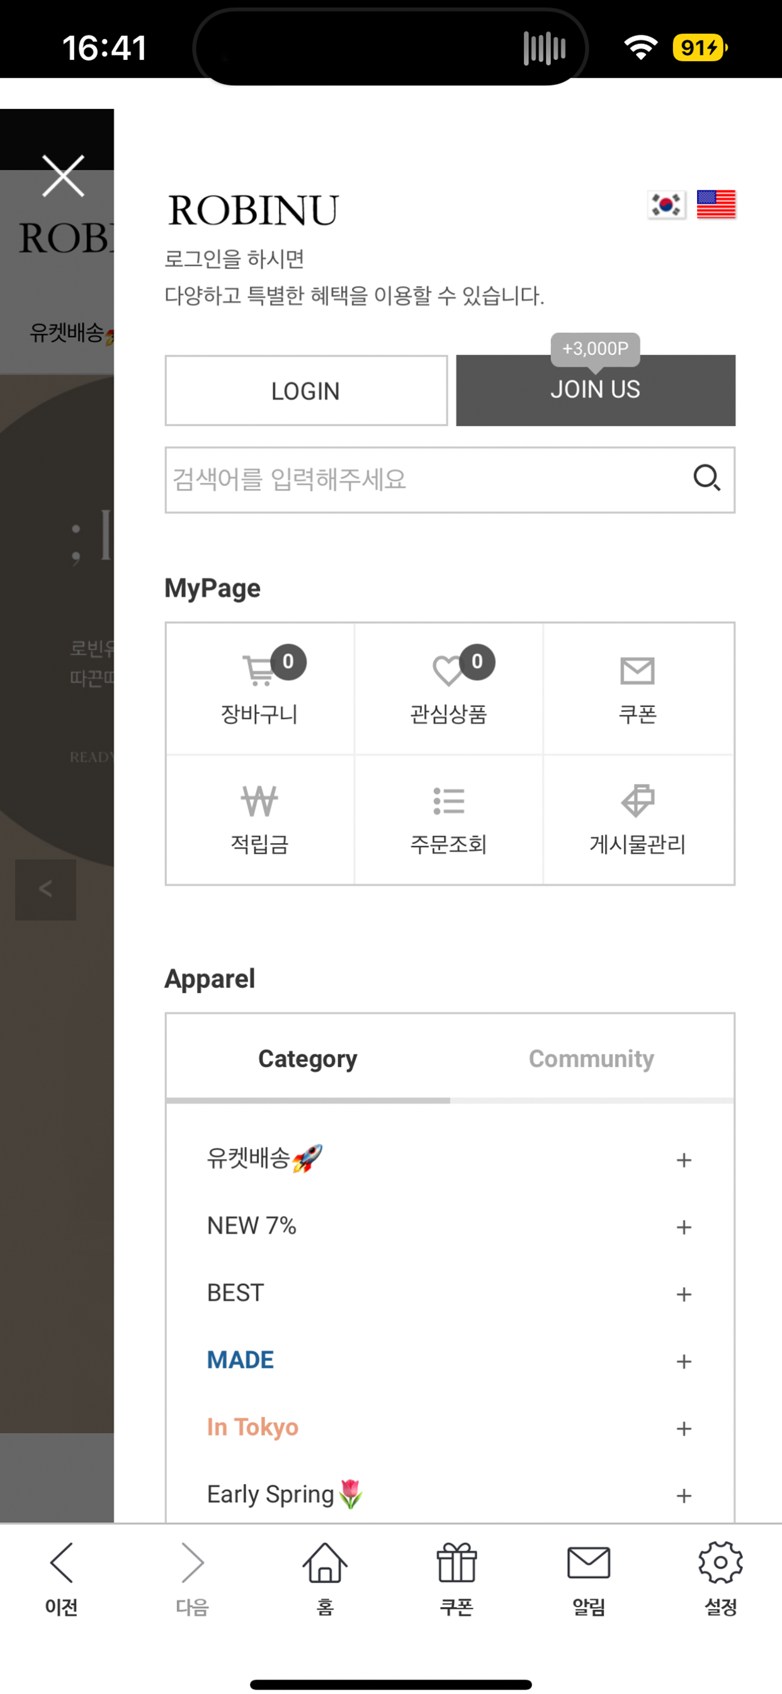Close the side menu with the X icon
Viewport: 782px width, 1694px height.
[x=63, y=176]
